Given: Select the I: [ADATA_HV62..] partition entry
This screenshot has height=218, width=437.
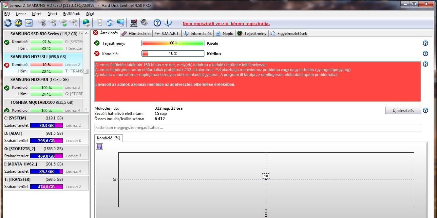Looking at the screenshot, I should 46,167.
